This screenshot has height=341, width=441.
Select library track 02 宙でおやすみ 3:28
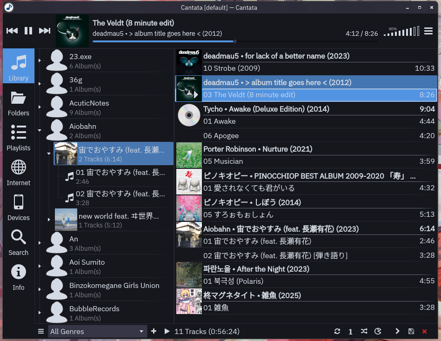pyautogui.click(x=116, y=198)
